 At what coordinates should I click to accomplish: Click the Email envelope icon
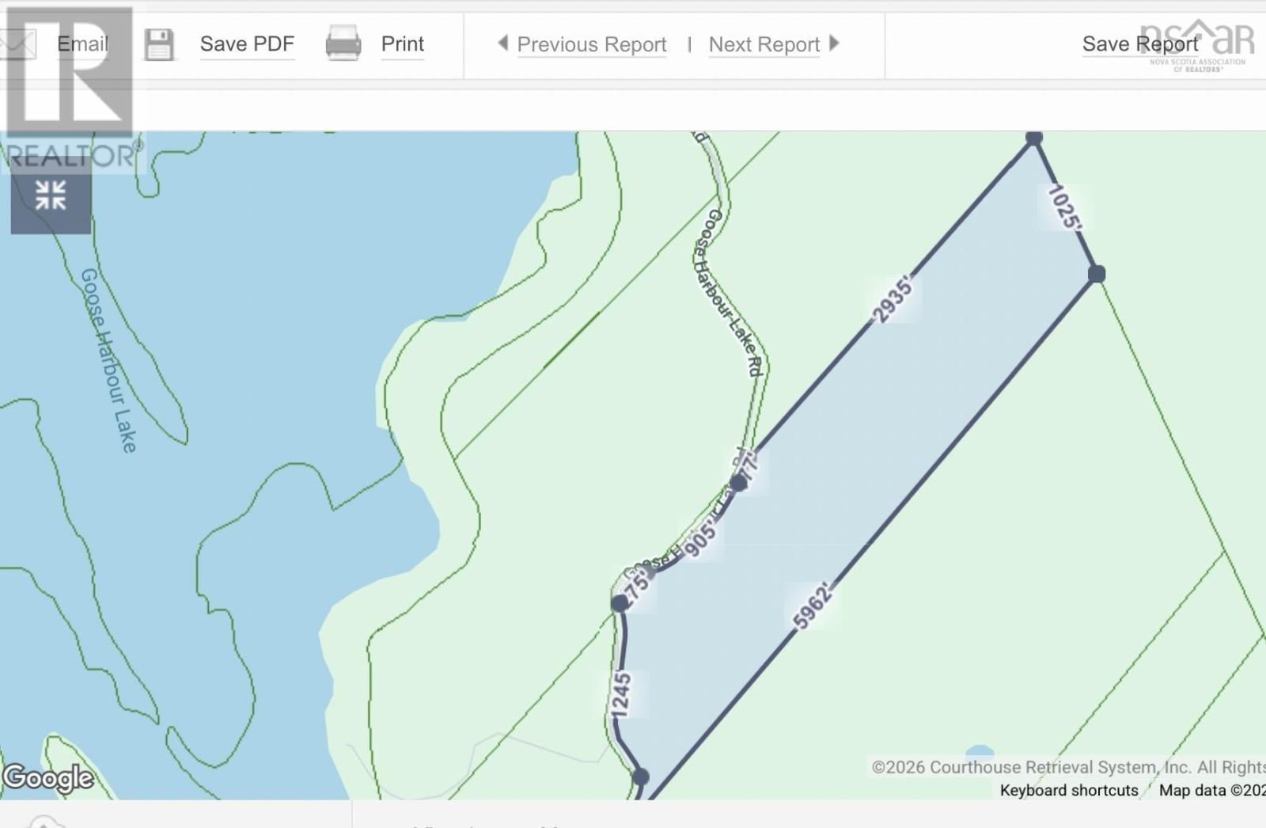tap(17, 44)
